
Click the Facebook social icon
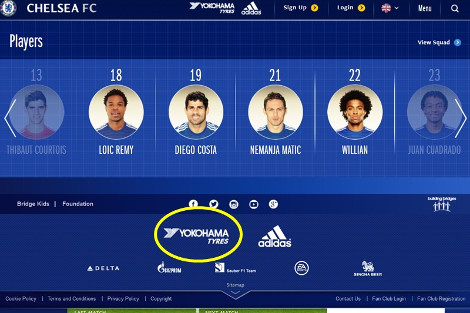pos(193,204)
